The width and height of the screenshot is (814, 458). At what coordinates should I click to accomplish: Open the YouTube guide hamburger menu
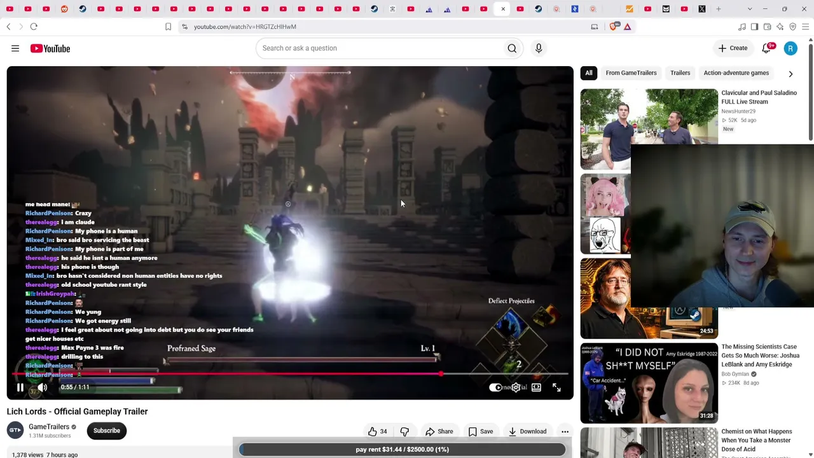[15, 48]
